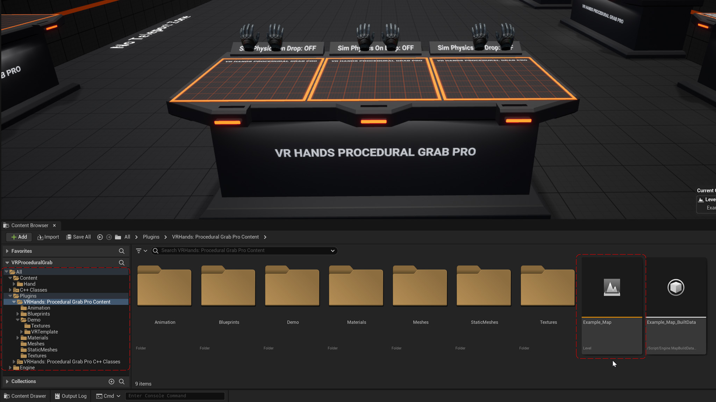This screenshot has height=402, width=716.
Task: Expand the Collections section
Action: click(x=7, y=381)
